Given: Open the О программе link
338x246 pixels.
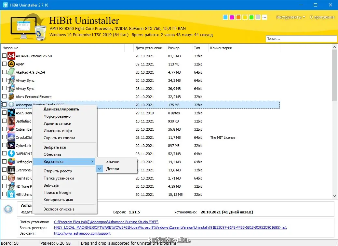Looking at the screenshot, I should point(322,17).
